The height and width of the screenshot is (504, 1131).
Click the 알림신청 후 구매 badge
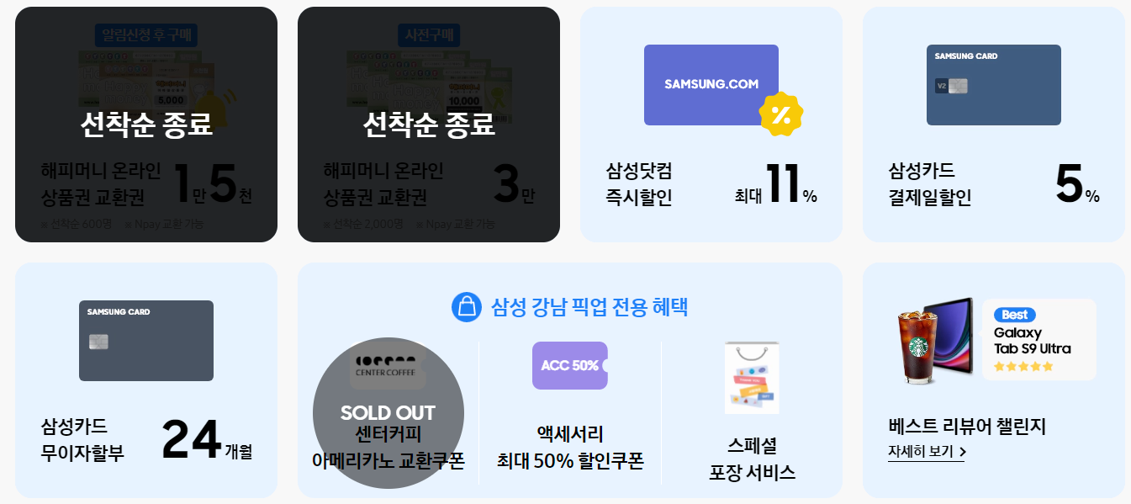[145, 34]
